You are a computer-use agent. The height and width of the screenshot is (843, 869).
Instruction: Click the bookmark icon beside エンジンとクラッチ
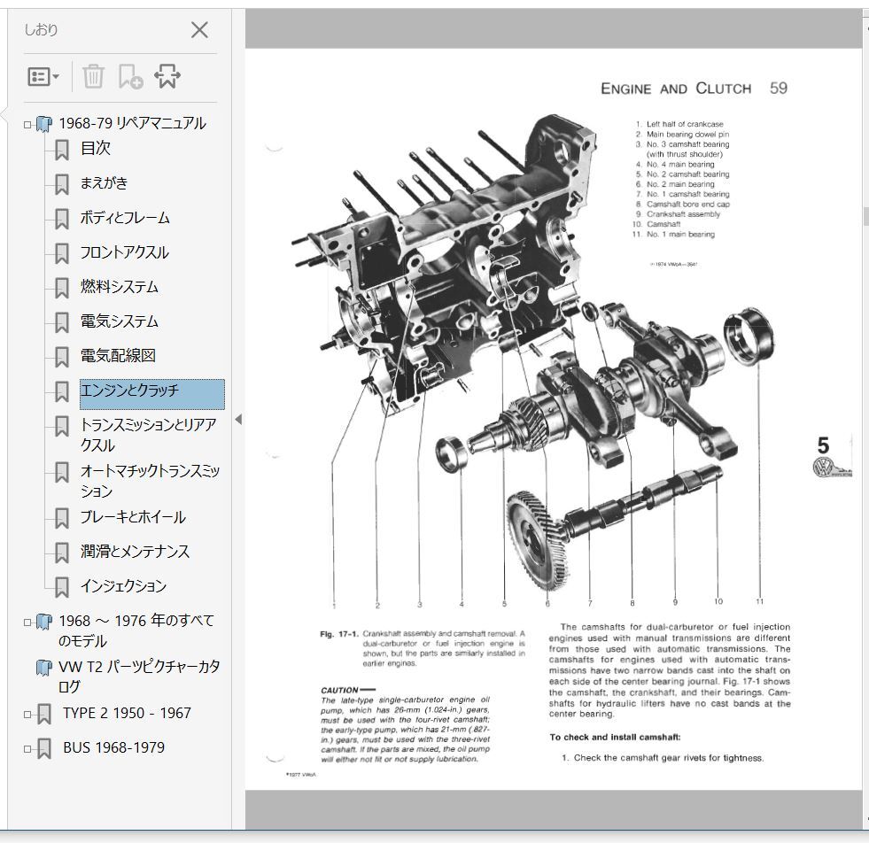61,391
